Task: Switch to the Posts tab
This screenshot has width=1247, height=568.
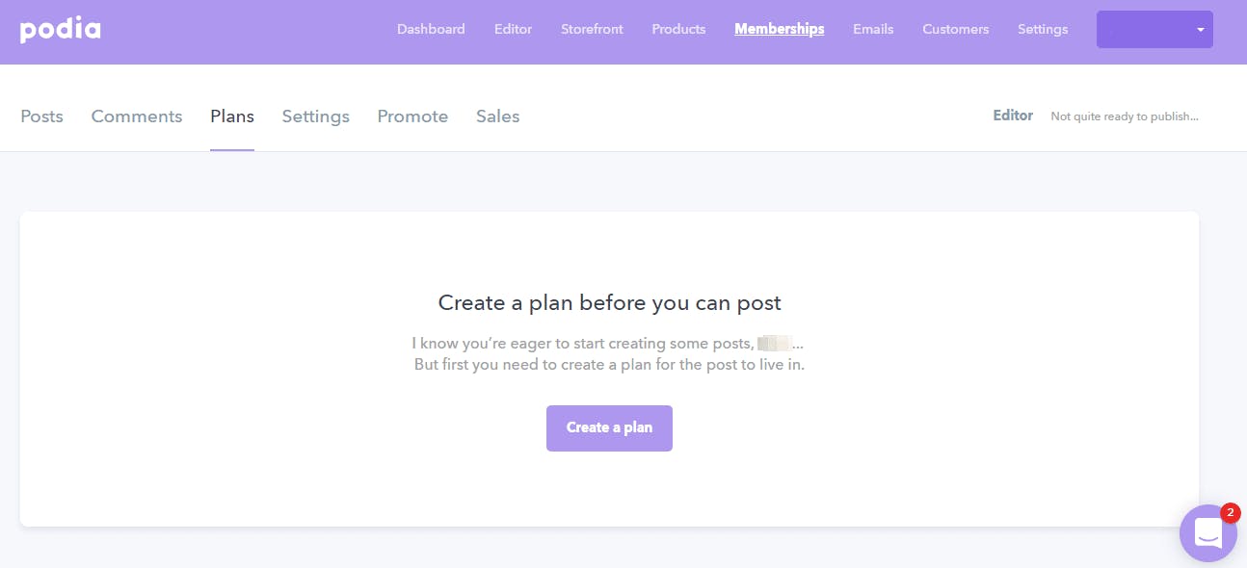Action: (41, 116)
